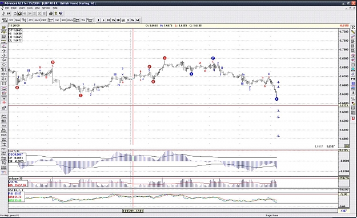Screen dimensions: 357x218
Task: Click the Print icon in the top toolbar
Action: [51, 14]
